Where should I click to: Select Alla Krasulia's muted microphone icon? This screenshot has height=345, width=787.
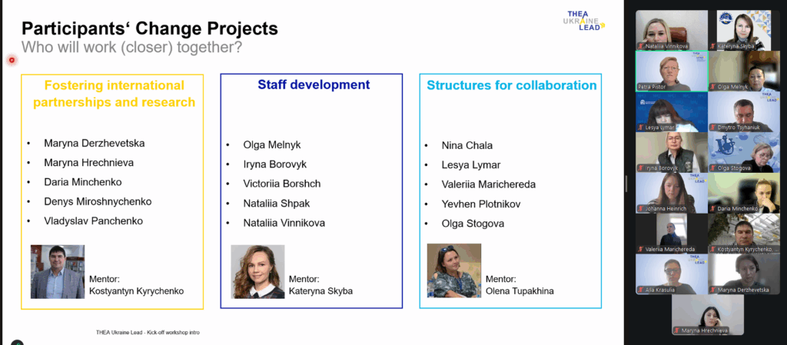[640, 290]
